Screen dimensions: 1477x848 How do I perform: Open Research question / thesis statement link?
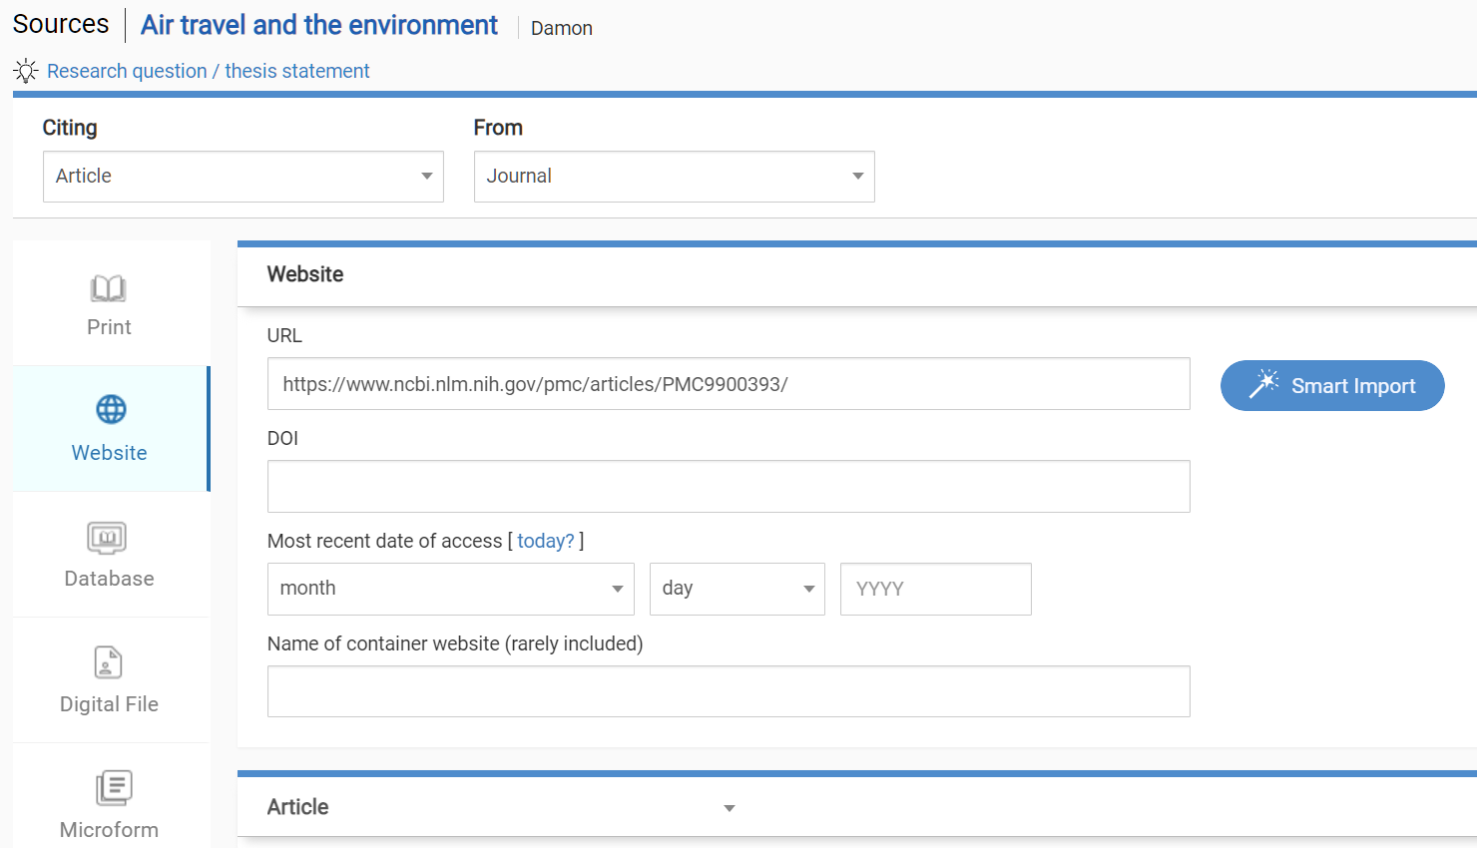pos(208,71)
